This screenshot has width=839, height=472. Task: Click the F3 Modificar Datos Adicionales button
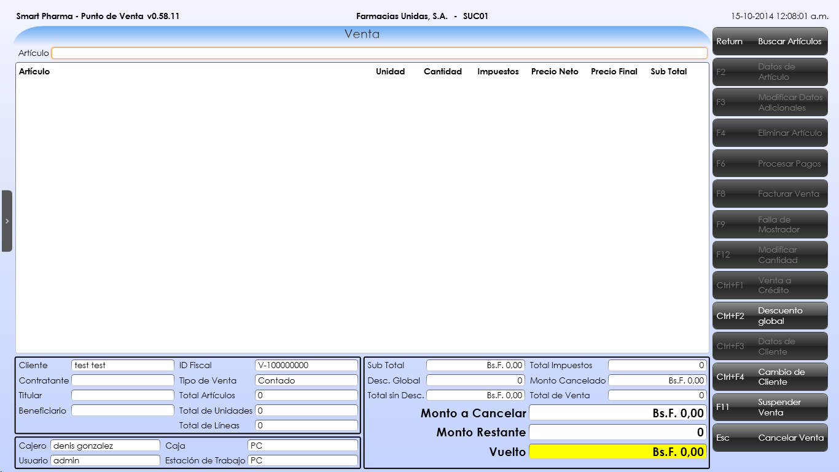coord(770,102)
